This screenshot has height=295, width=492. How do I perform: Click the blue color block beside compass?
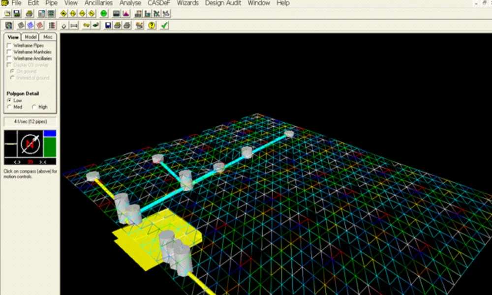click(x=50, y=133)
